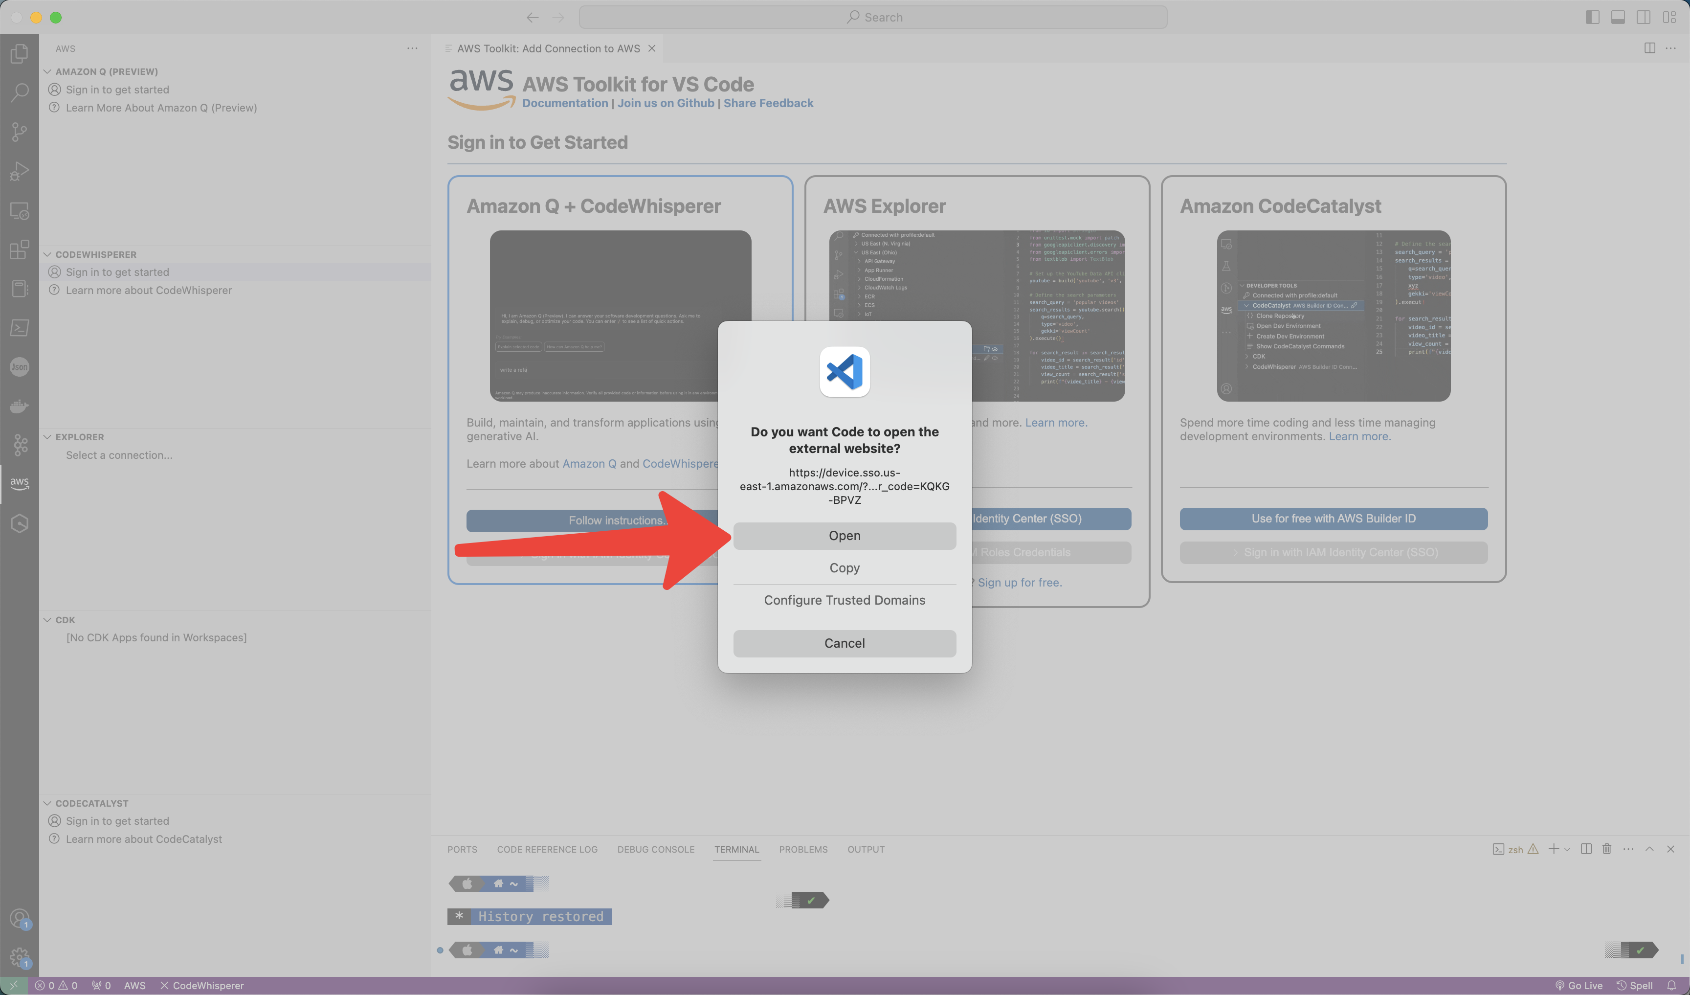Open new terminal launch profile dropdown
Image resolution: width=1690 pixels, height=995 pixels.
[1567, 849]
